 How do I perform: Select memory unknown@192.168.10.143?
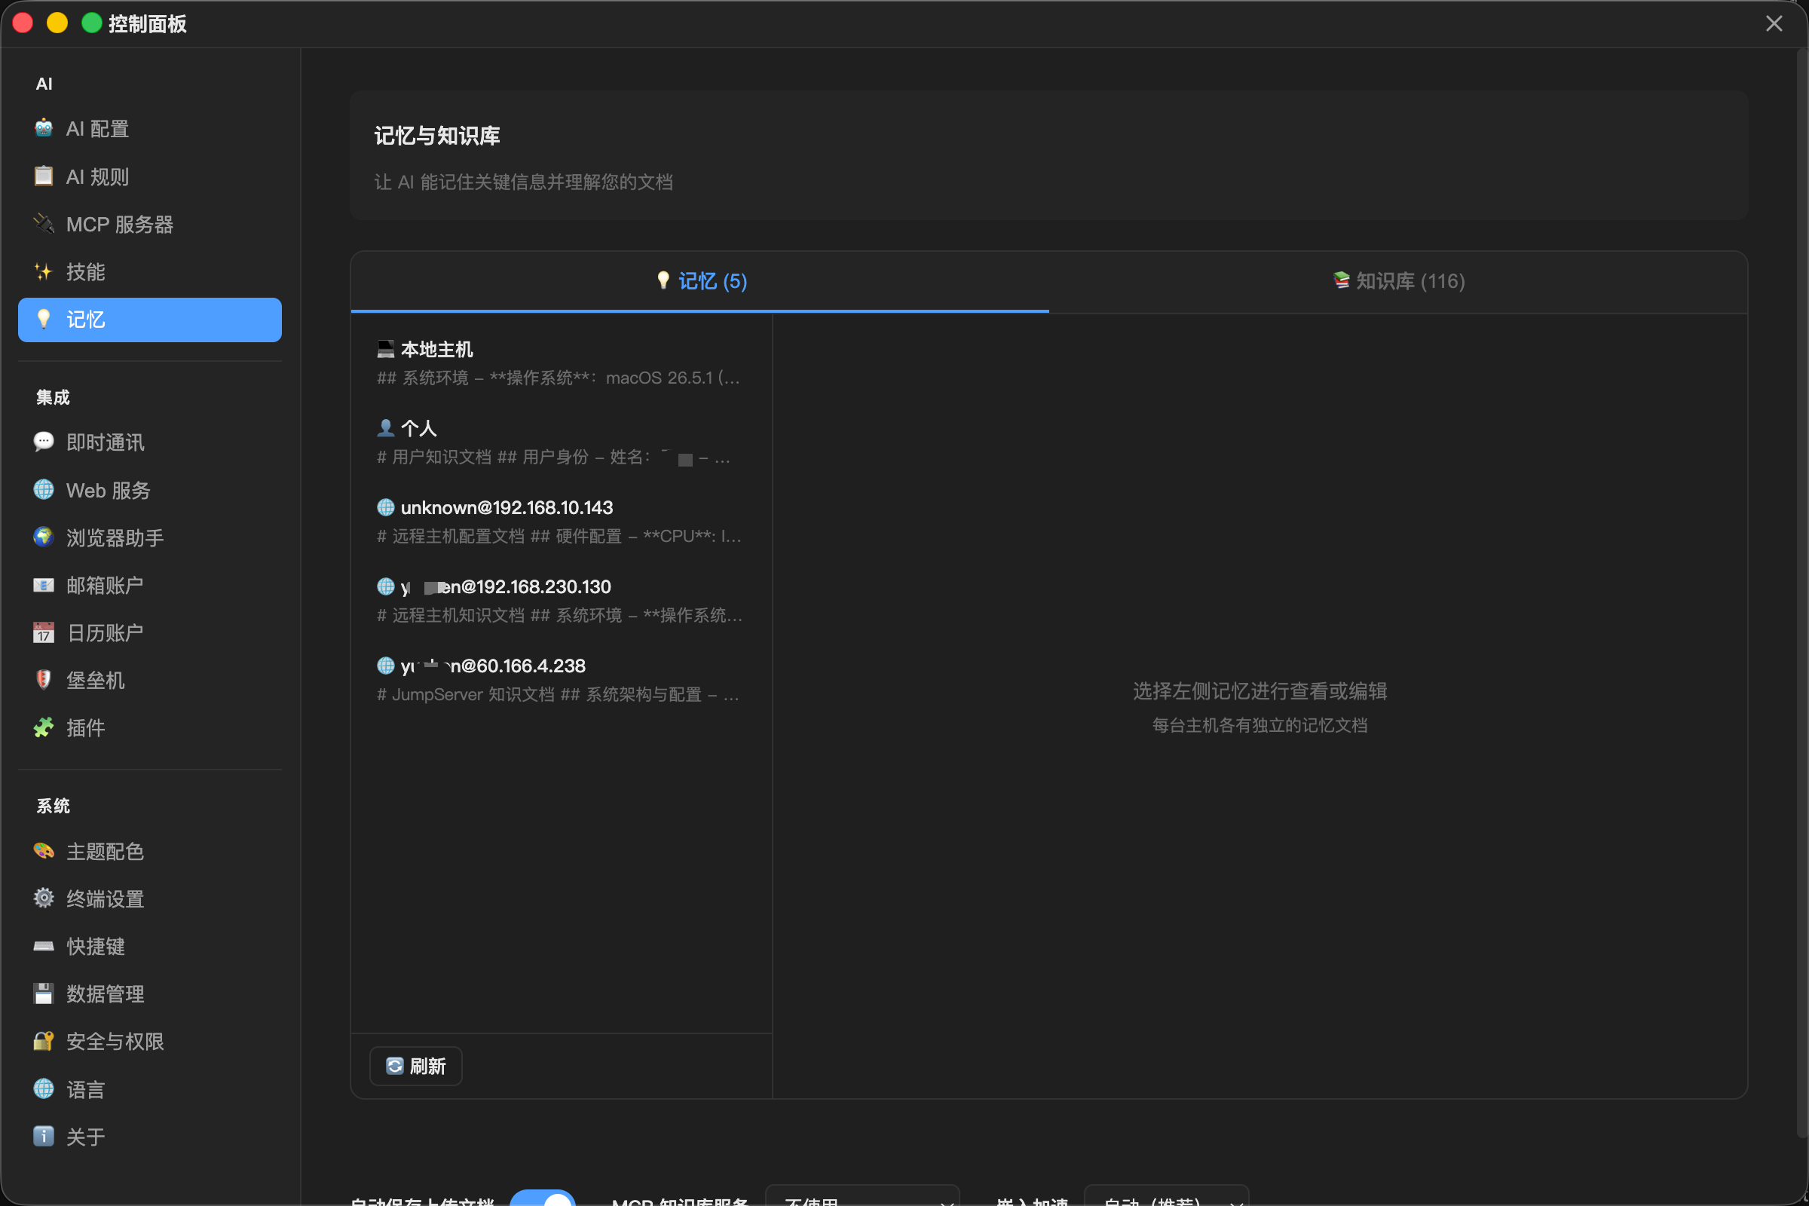(561, 522)
